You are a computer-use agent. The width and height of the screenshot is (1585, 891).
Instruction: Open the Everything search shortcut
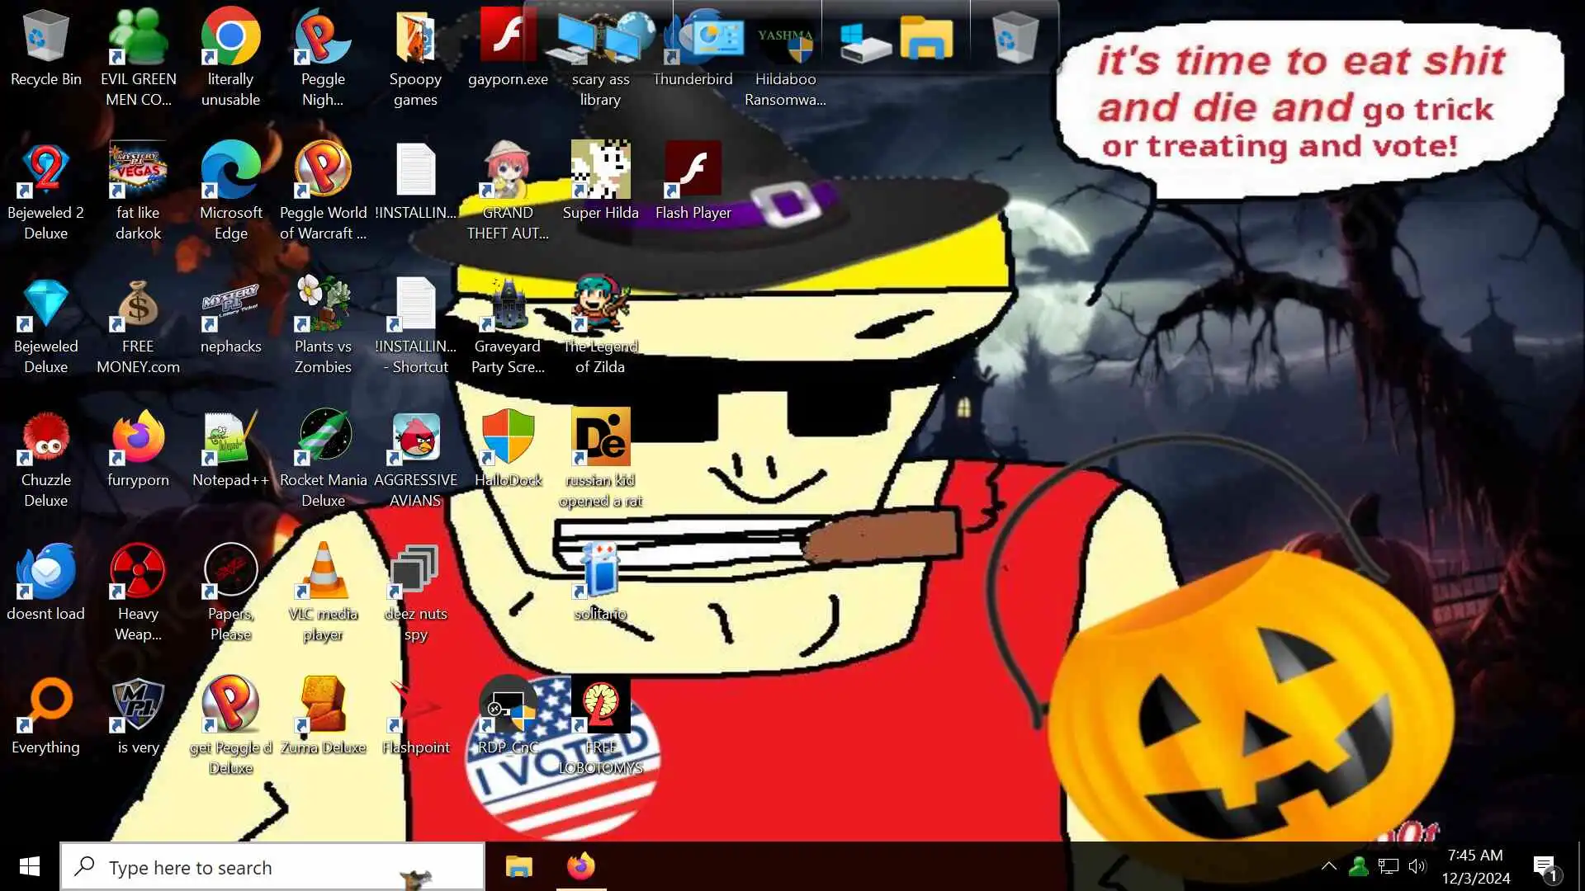tap(45, 705)
